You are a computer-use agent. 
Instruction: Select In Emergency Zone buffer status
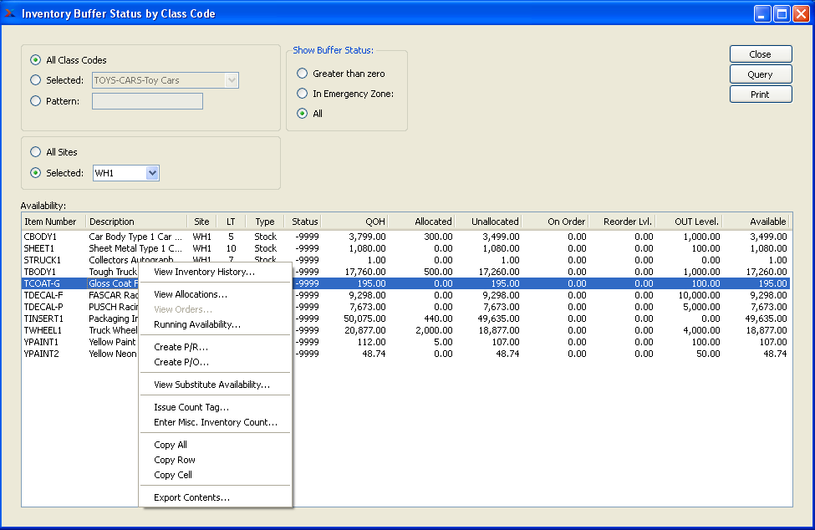(x=303, y=94)
